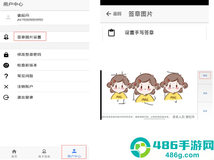Confirm the signature with 确定 button
Screen dimensions: 214x160
click(x=205, y=76)
